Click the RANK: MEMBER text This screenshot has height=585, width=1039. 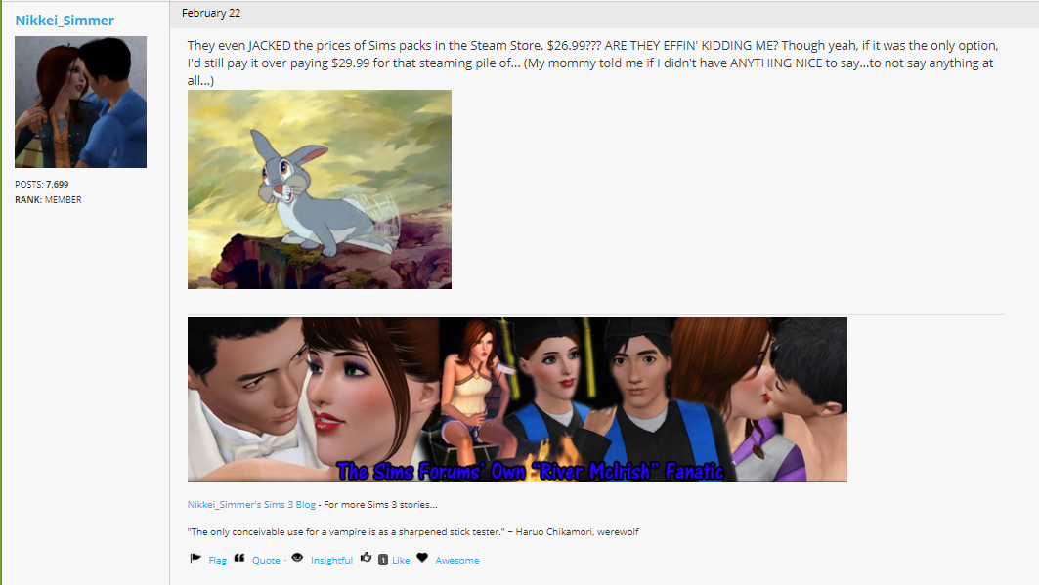[48, 199]
